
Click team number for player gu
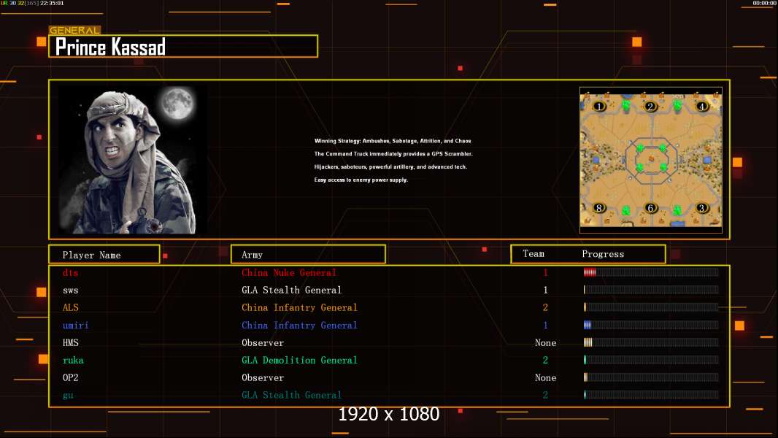tap(545, 396)
